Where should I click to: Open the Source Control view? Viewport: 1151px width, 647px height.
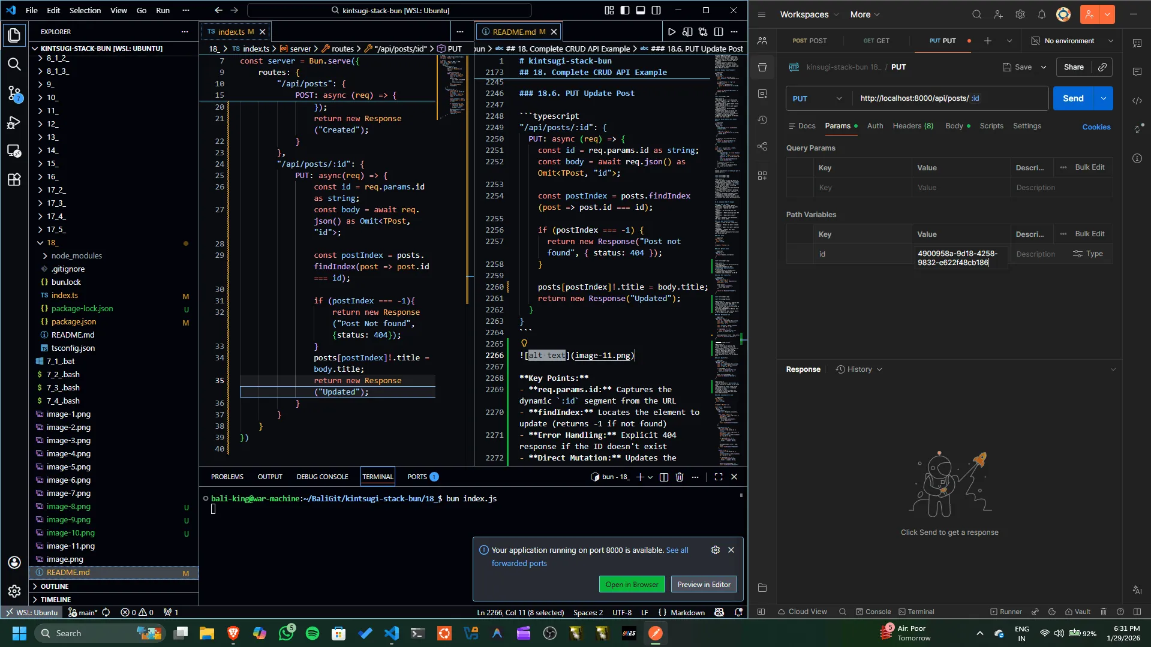point(14,93)
